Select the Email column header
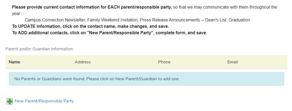Screen dimensions: 292x111 coord(233,62)
